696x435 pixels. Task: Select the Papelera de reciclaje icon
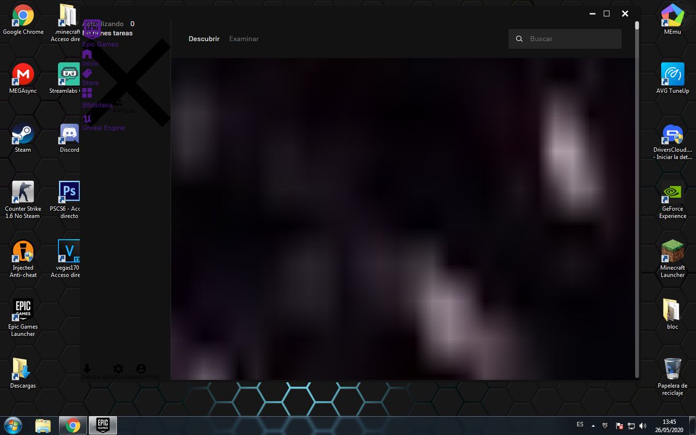(673, 377)
